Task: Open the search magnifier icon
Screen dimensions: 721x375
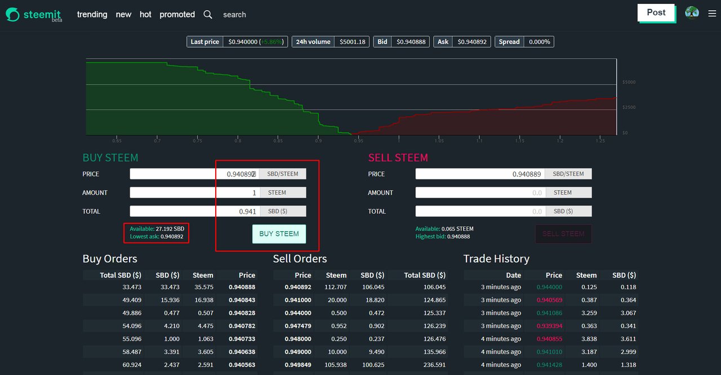Action: click(x=208, y=15)
